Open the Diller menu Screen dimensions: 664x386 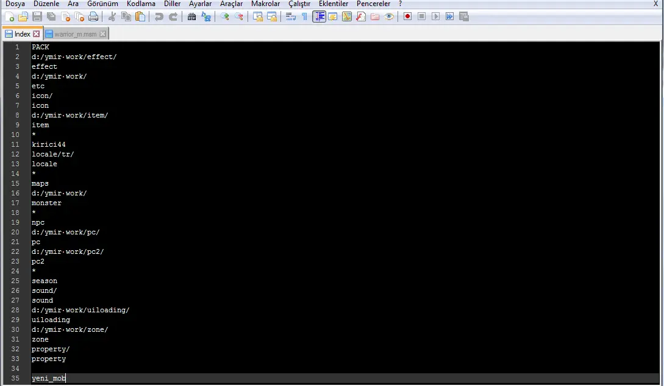173,4
